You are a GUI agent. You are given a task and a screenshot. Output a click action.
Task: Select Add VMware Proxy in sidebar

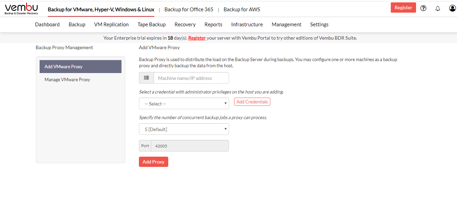[81, 67]
